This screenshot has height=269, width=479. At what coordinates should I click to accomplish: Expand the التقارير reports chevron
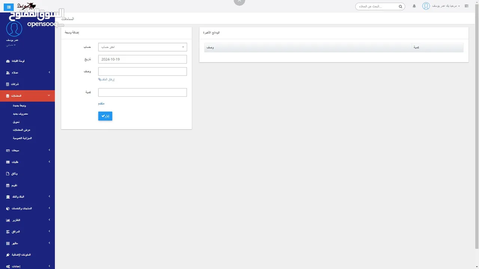pyautogui.click(x=49, y=220)
